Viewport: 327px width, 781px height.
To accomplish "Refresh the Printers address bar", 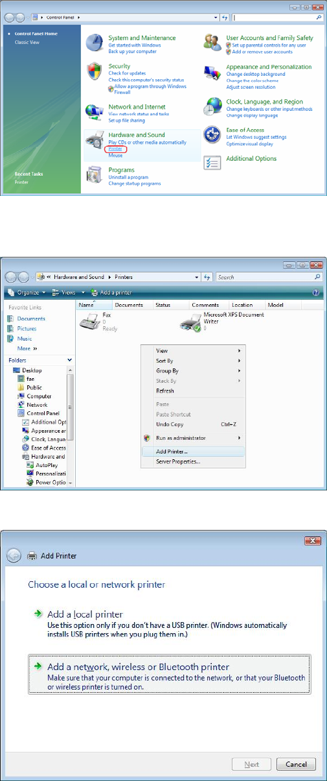I will click(208, 277).
